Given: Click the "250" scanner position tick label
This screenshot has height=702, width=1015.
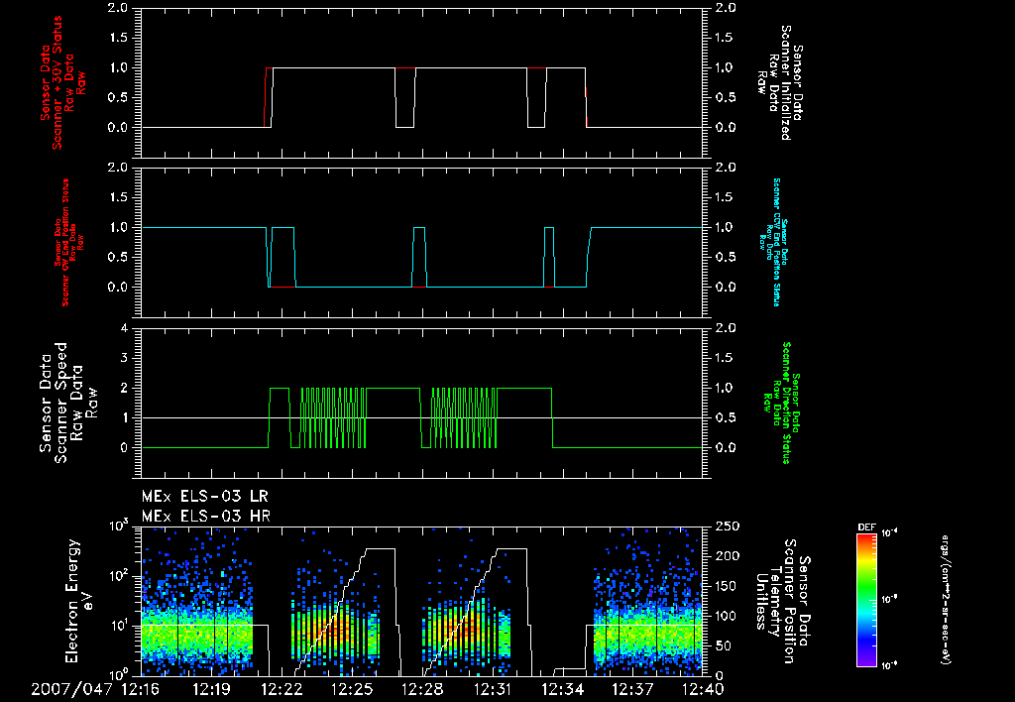Looking at the screenshot, I should coord(727,526).
